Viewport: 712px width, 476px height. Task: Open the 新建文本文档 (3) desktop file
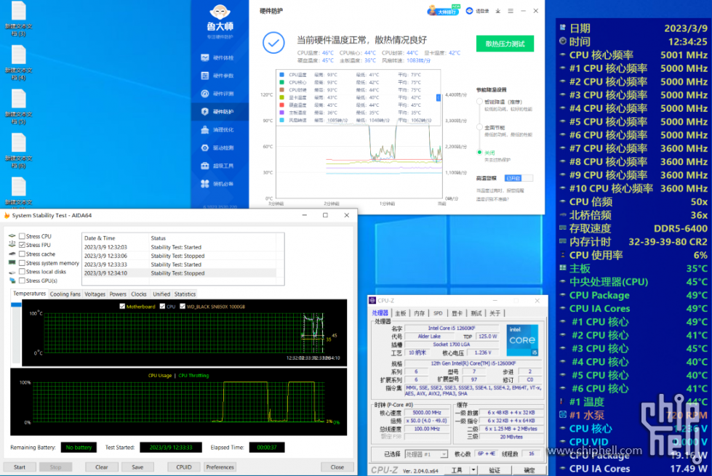tap(18, 19)
